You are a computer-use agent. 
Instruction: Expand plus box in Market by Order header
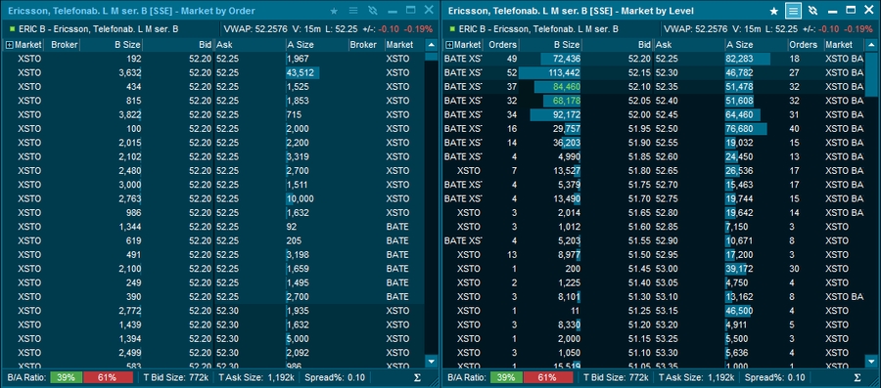[x=9, y=45]
